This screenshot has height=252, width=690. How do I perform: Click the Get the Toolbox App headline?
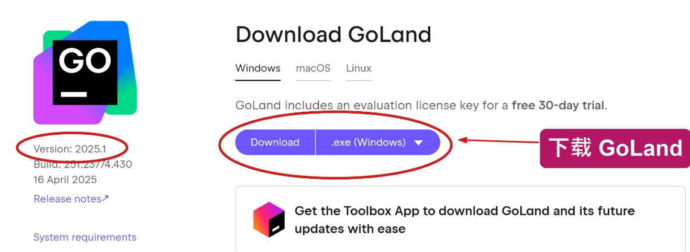465,219
